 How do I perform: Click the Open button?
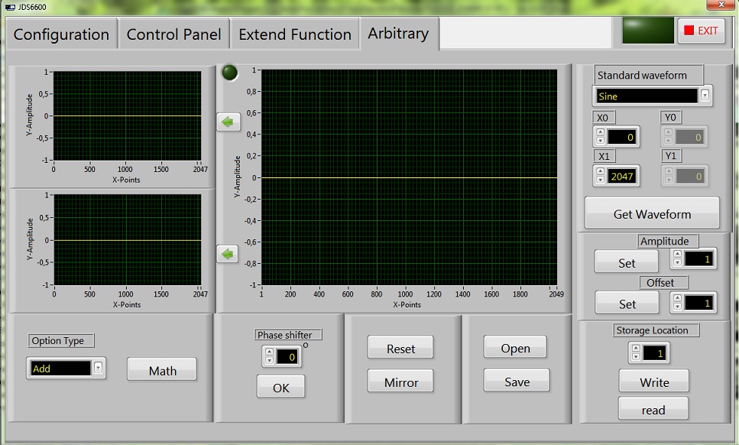point(515,348)
